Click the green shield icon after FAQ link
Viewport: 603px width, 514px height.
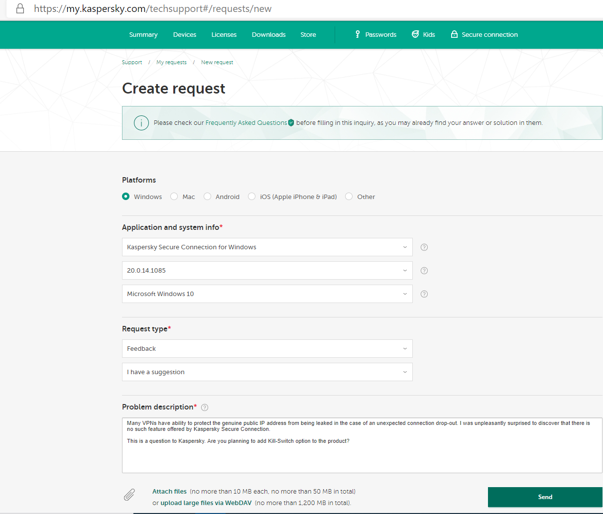click(291, 123)
